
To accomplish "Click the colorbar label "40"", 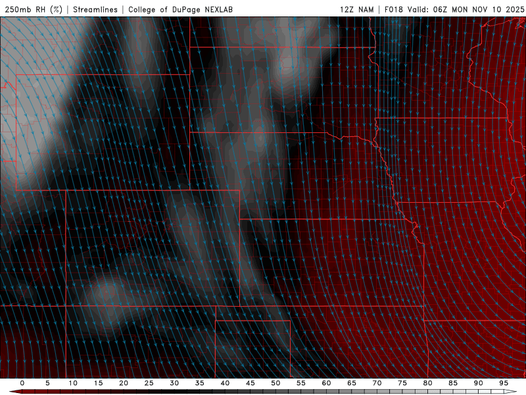I will pyautogui.click(x=225, y=383).
